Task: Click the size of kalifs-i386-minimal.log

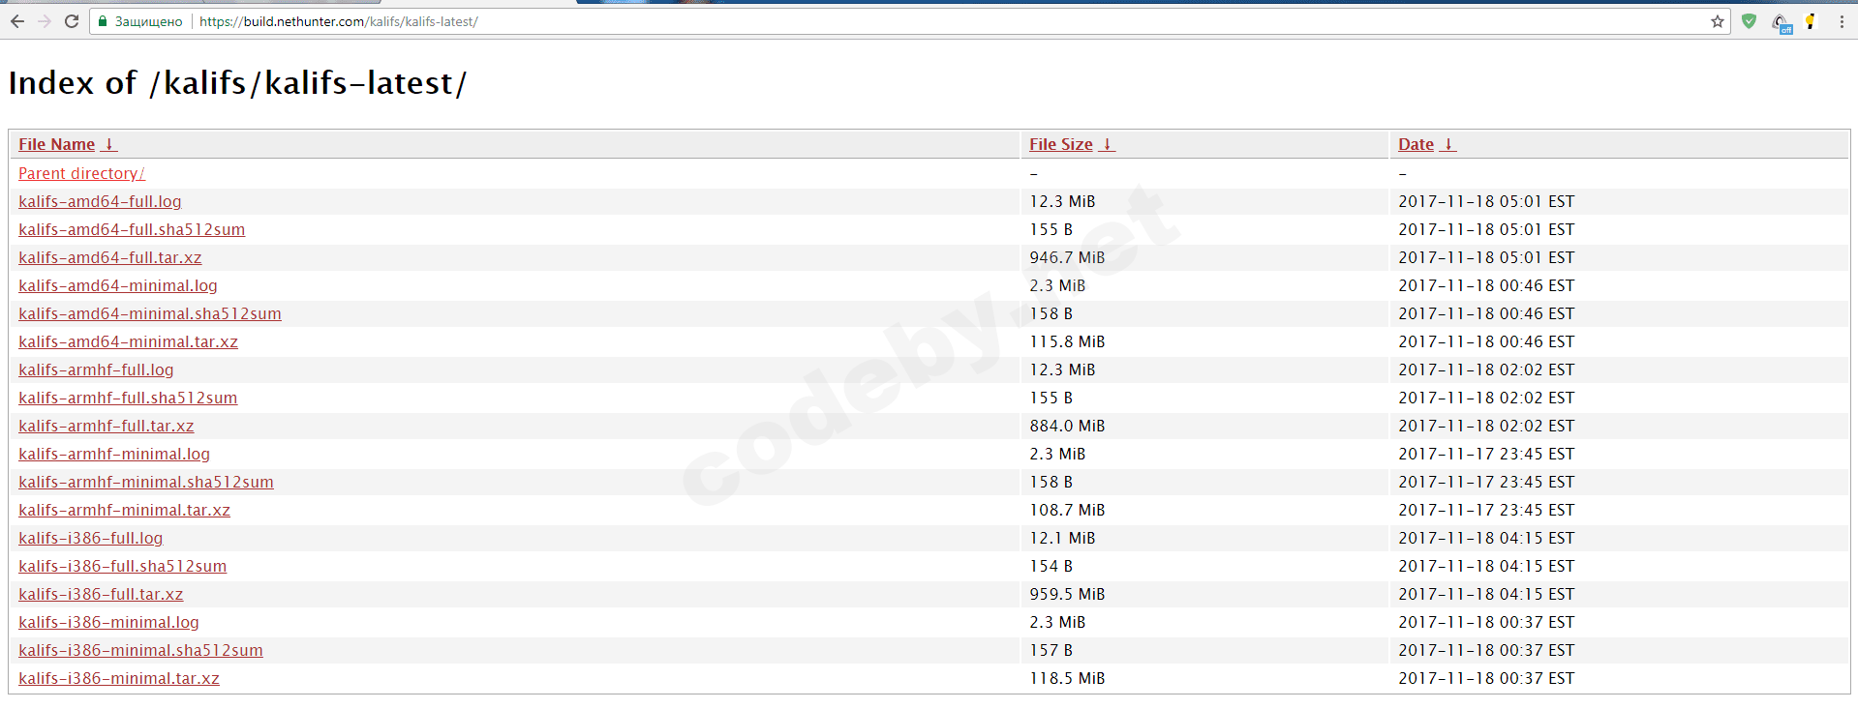Action: coord(1057,622)
